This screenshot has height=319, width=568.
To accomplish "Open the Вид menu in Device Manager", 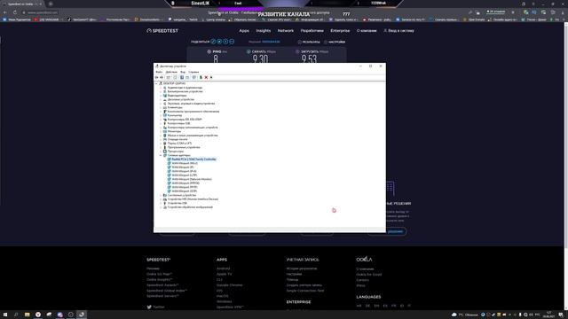I will pos(183,72).
